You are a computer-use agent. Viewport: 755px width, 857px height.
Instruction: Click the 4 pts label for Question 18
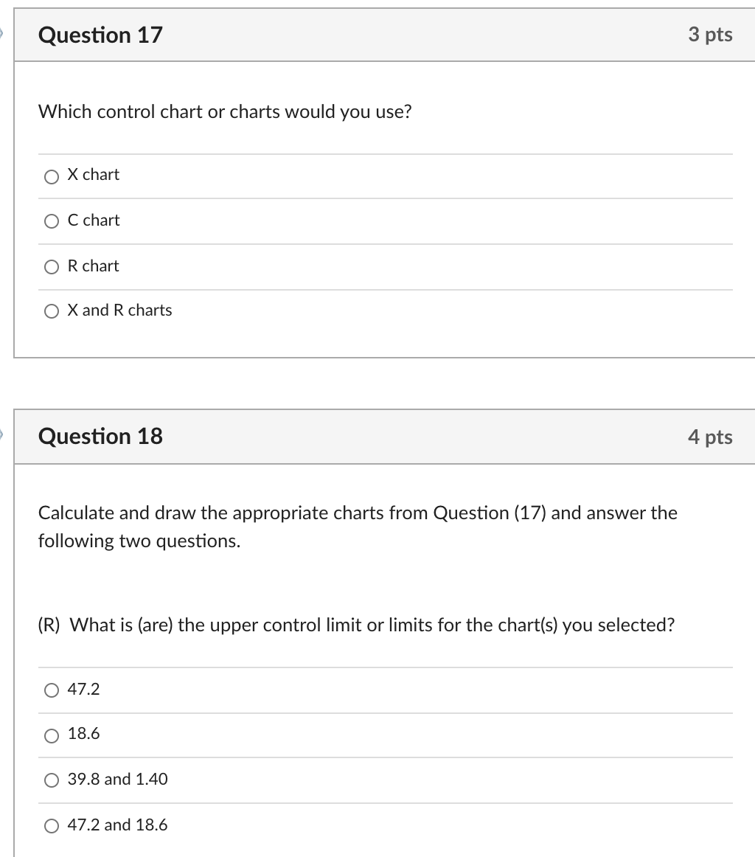coord(711,437)
